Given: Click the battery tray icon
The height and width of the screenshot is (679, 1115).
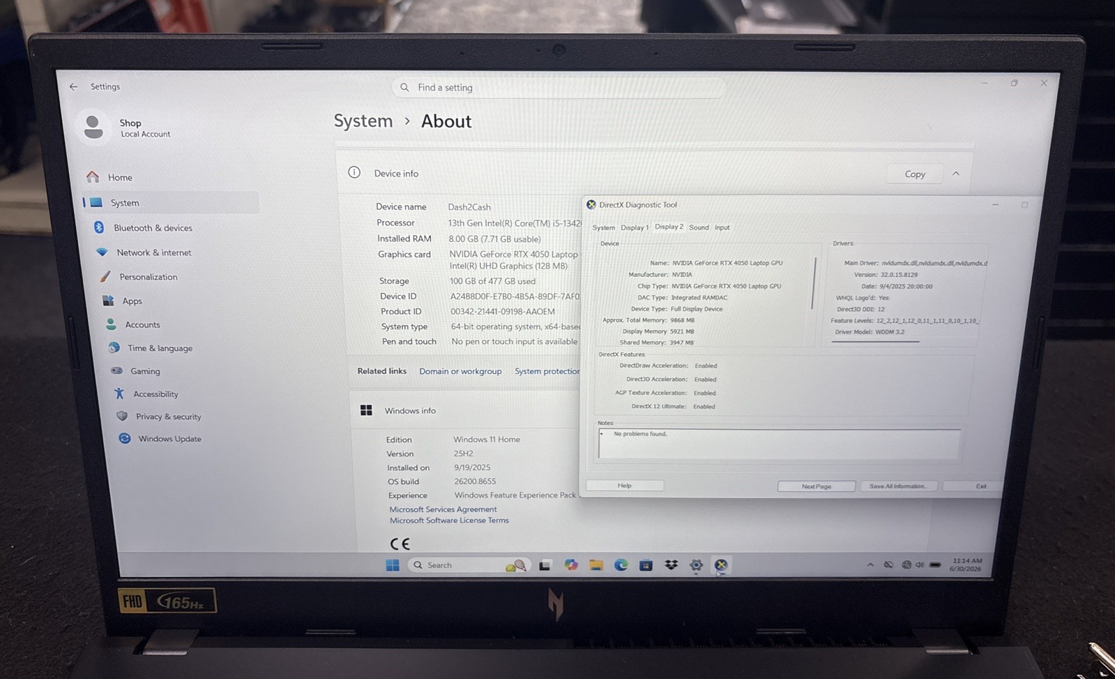Looking at the screenshot, I should tap(935, 565).
